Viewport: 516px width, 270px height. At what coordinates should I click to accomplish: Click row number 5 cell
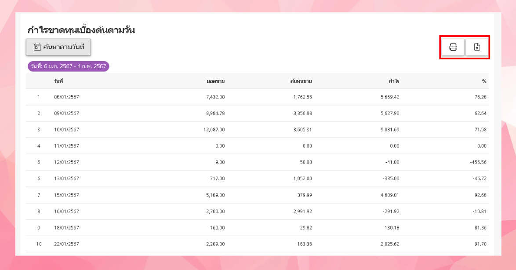39,162
